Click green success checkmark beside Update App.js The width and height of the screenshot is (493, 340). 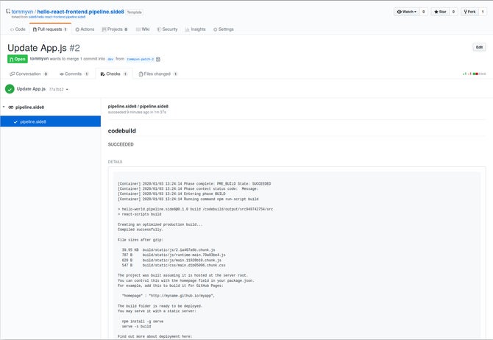10,89
